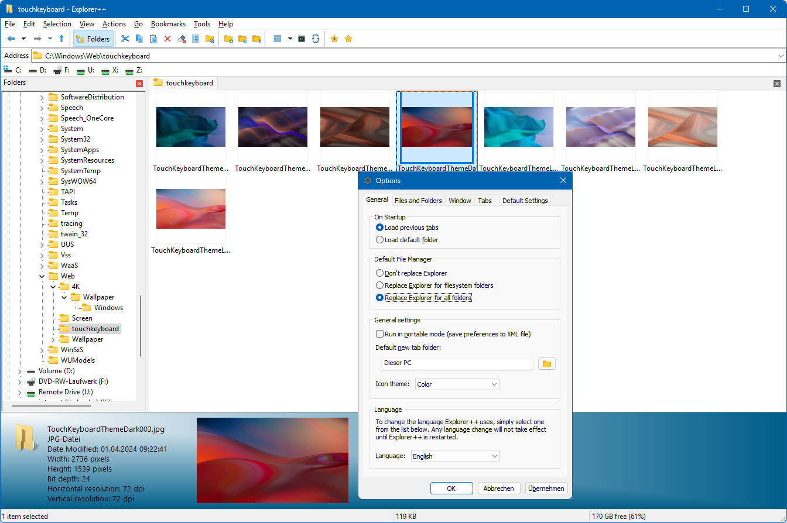Click the Default new tab folder field
This screenshot has height=523, width=787.
(457, 363)
